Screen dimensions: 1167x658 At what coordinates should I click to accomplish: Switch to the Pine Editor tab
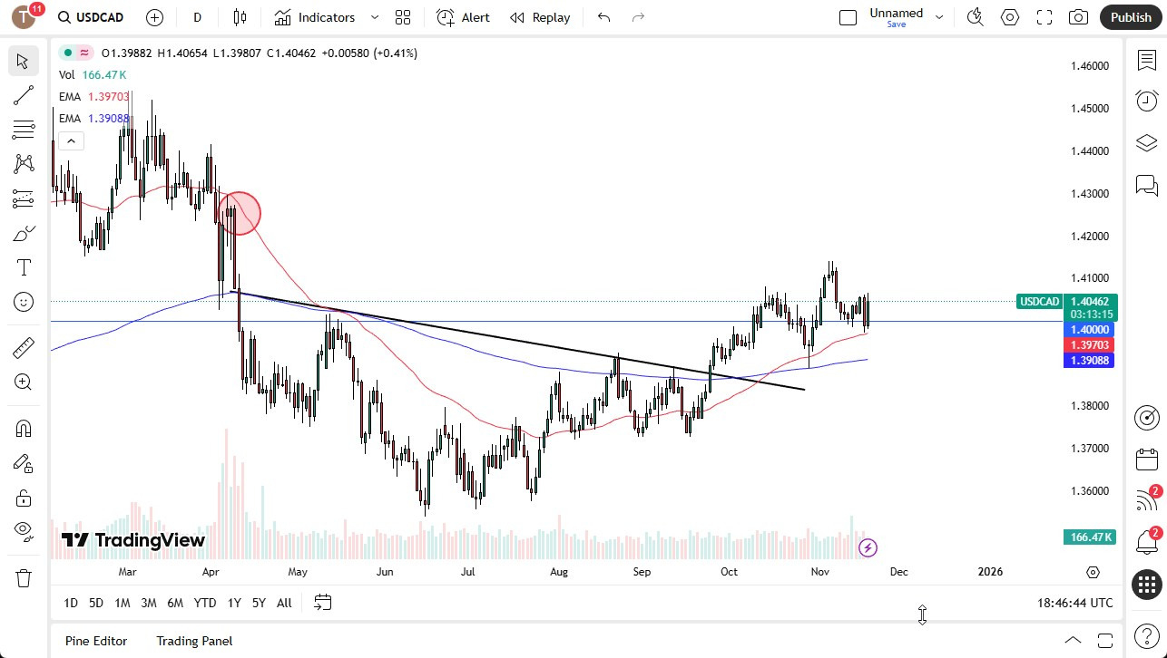click(95, 641)
